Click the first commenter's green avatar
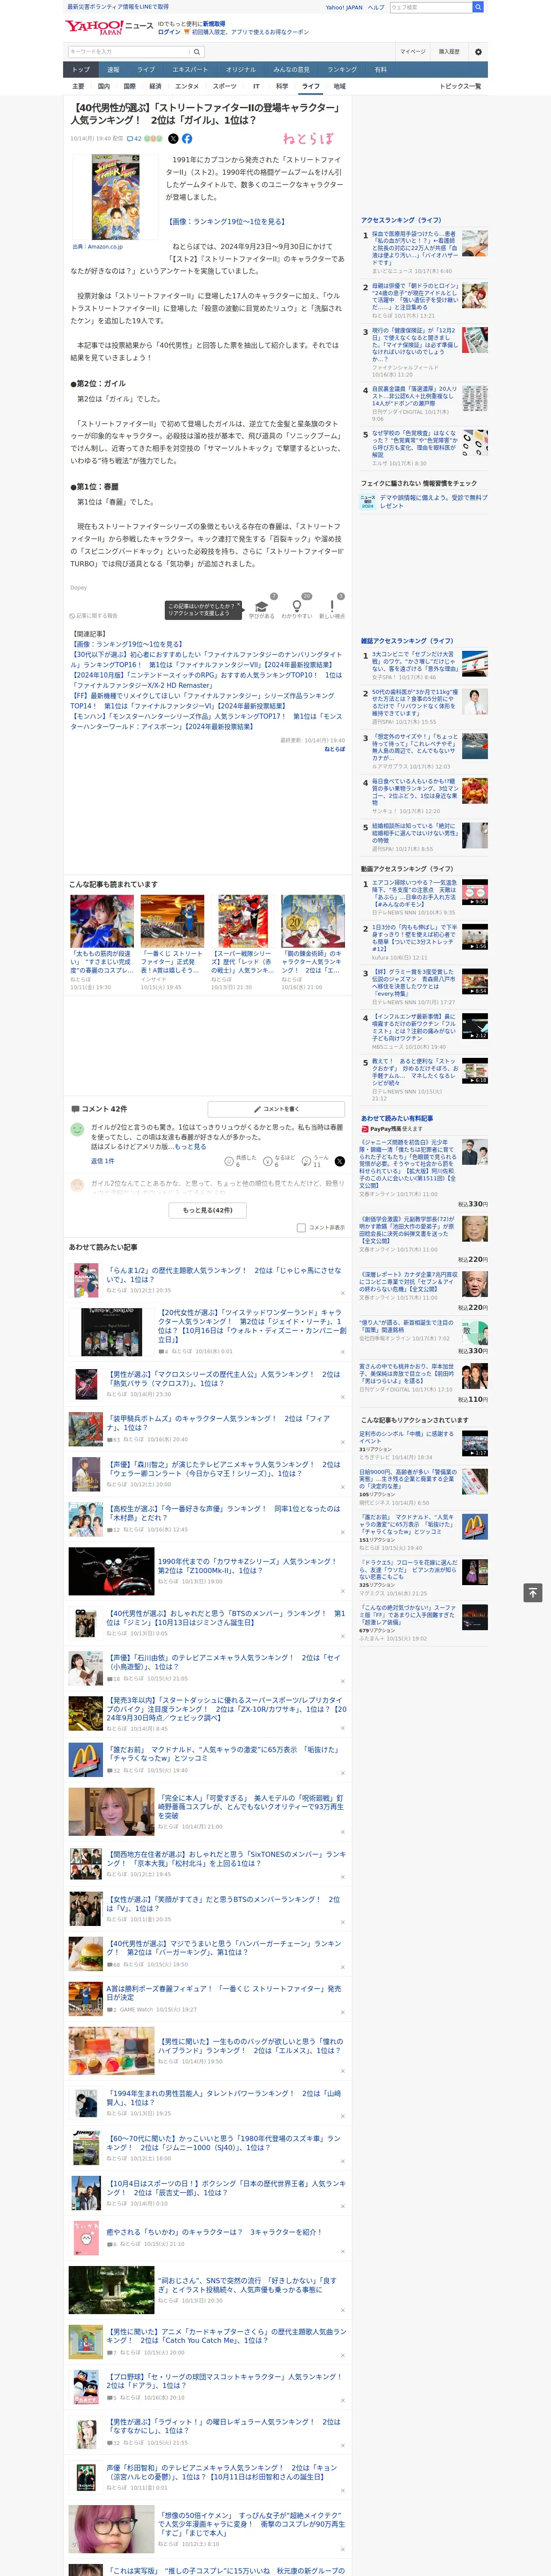 coord(77,1129)
